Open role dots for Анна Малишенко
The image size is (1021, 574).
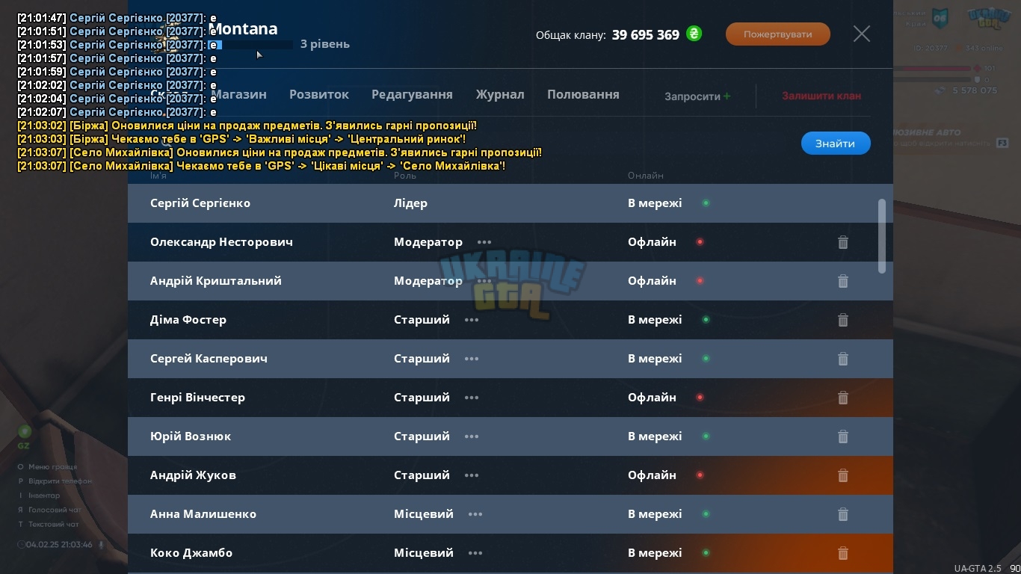pyautogui.click(x=475, y=514)
